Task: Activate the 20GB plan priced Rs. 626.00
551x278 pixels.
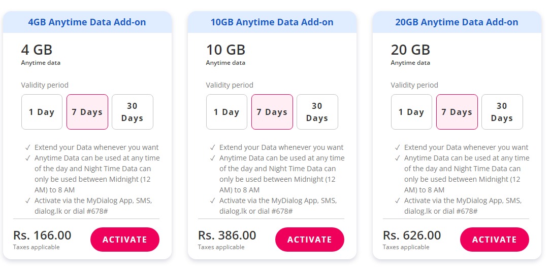Action: (x=495, y=240)
